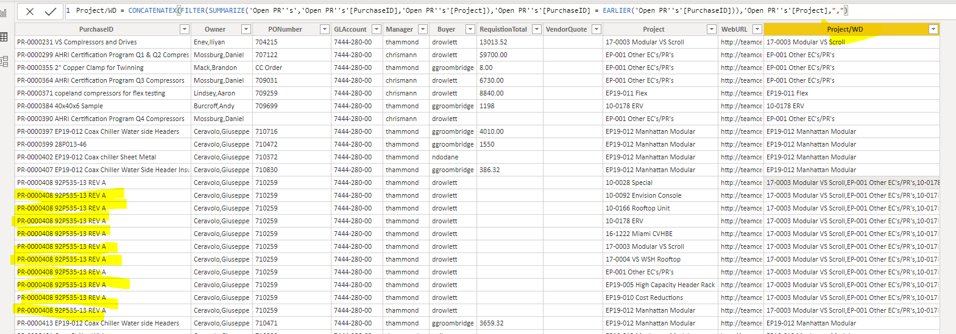956x334 pixels.
Task: Open the Project/WD column filter dropdown
Action: (933, 29)
